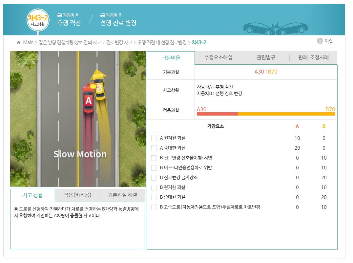Check the A 현저한 과실 checkbox
The width and height of the screenshot is (353, 263).
pyautogui.click(x=154, y=138)
